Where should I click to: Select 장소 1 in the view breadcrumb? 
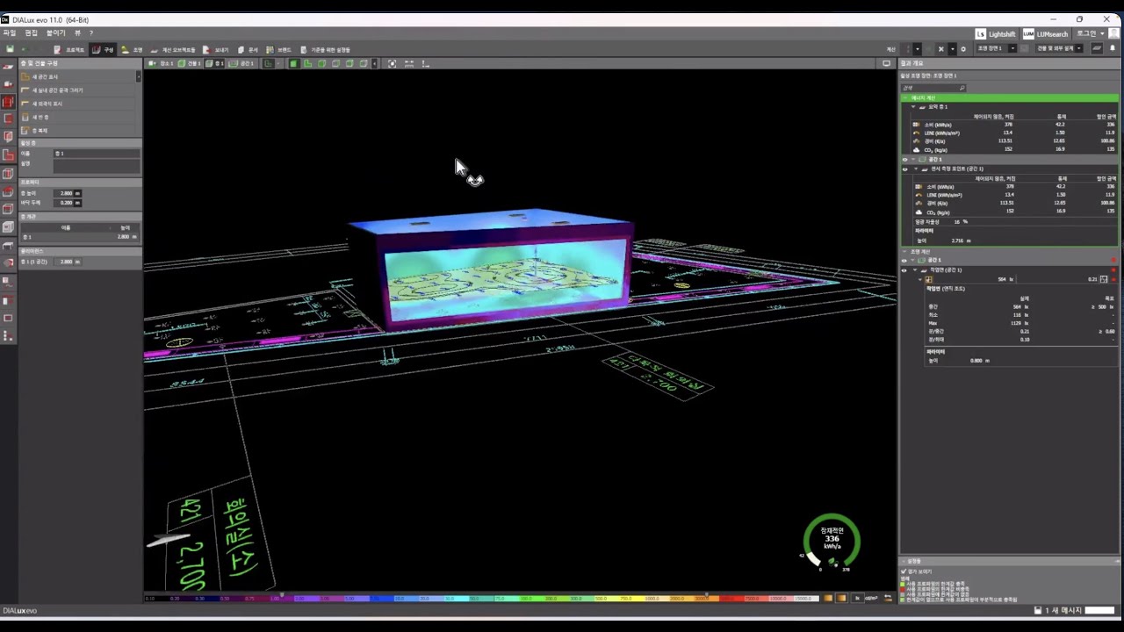[162, 63]
